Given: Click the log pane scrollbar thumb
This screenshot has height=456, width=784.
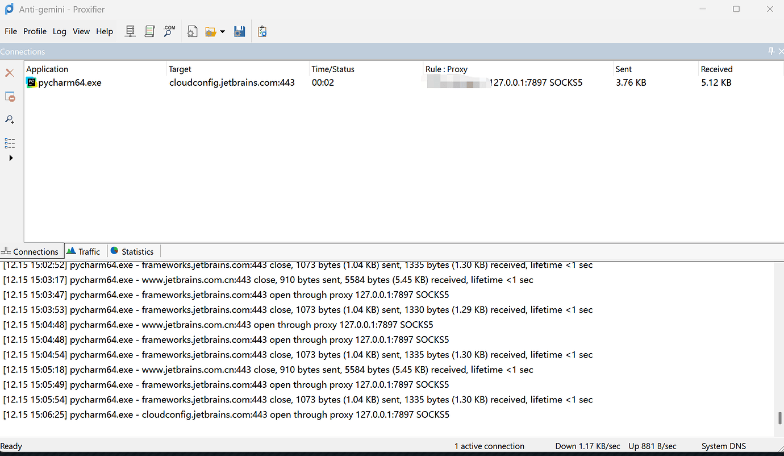Looking at the screenshot, I should pyautogui.click(x=780, y=418).
